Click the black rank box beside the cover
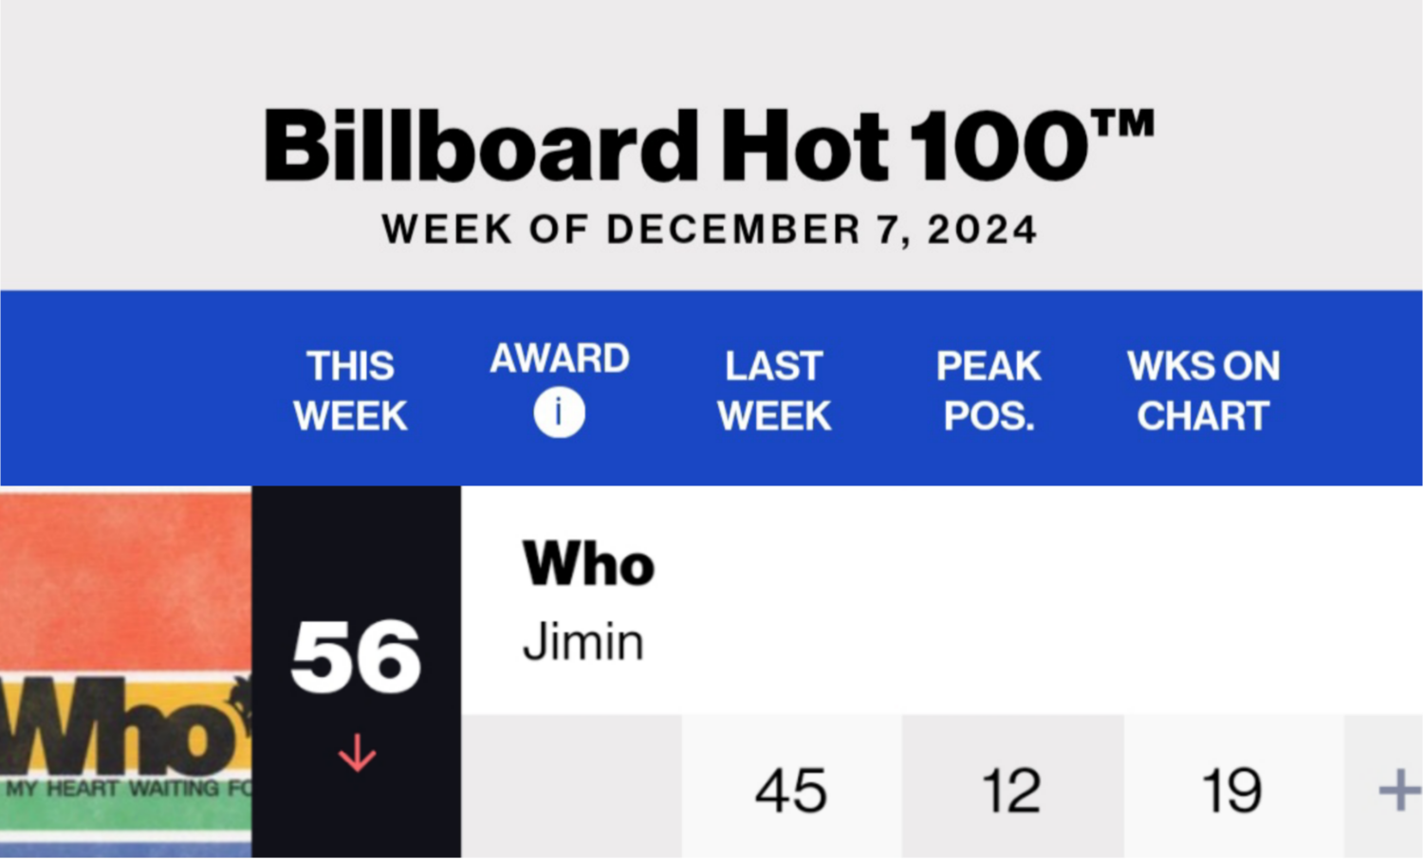Screen dimensions: 1423x860 pos(357,672)
